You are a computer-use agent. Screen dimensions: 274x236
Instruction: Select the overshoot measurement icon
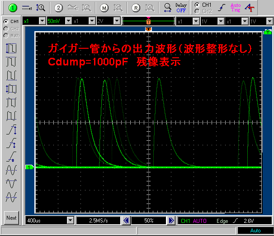coord(11,130)
